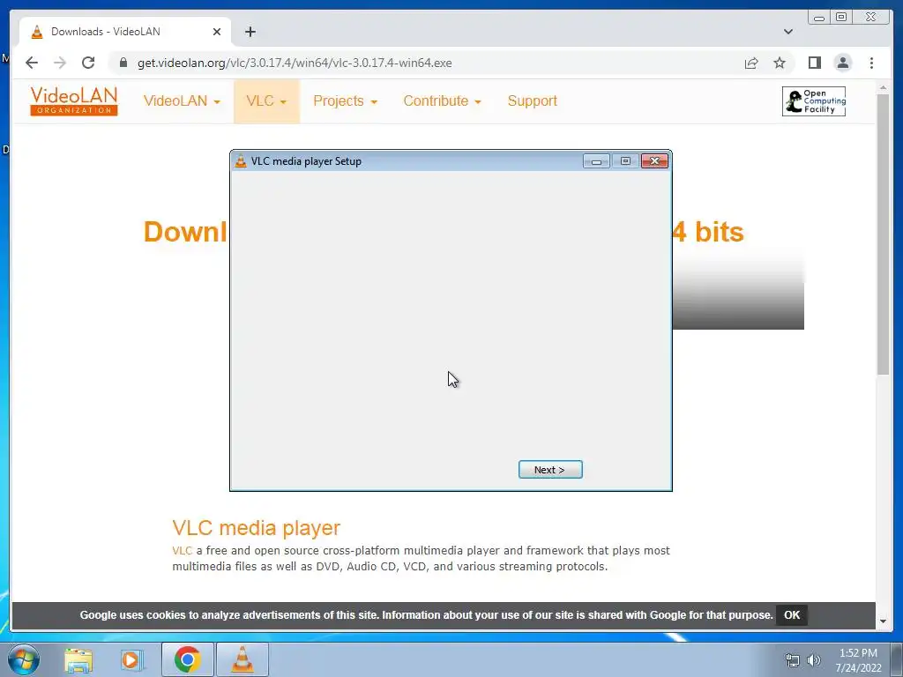Expand the Projects menu

pyautogui.click(x=345, y=100)
